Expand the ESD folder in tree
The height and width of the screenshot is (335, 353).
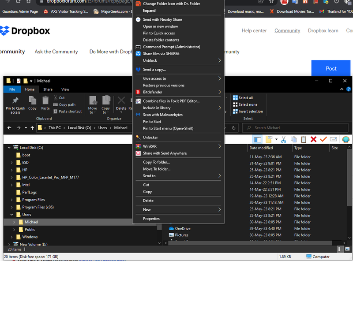coord(12,163)
